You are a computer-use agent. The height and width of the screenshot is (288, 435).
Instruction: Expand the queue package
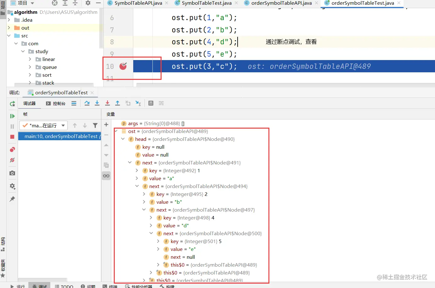(x=30, y=67)
